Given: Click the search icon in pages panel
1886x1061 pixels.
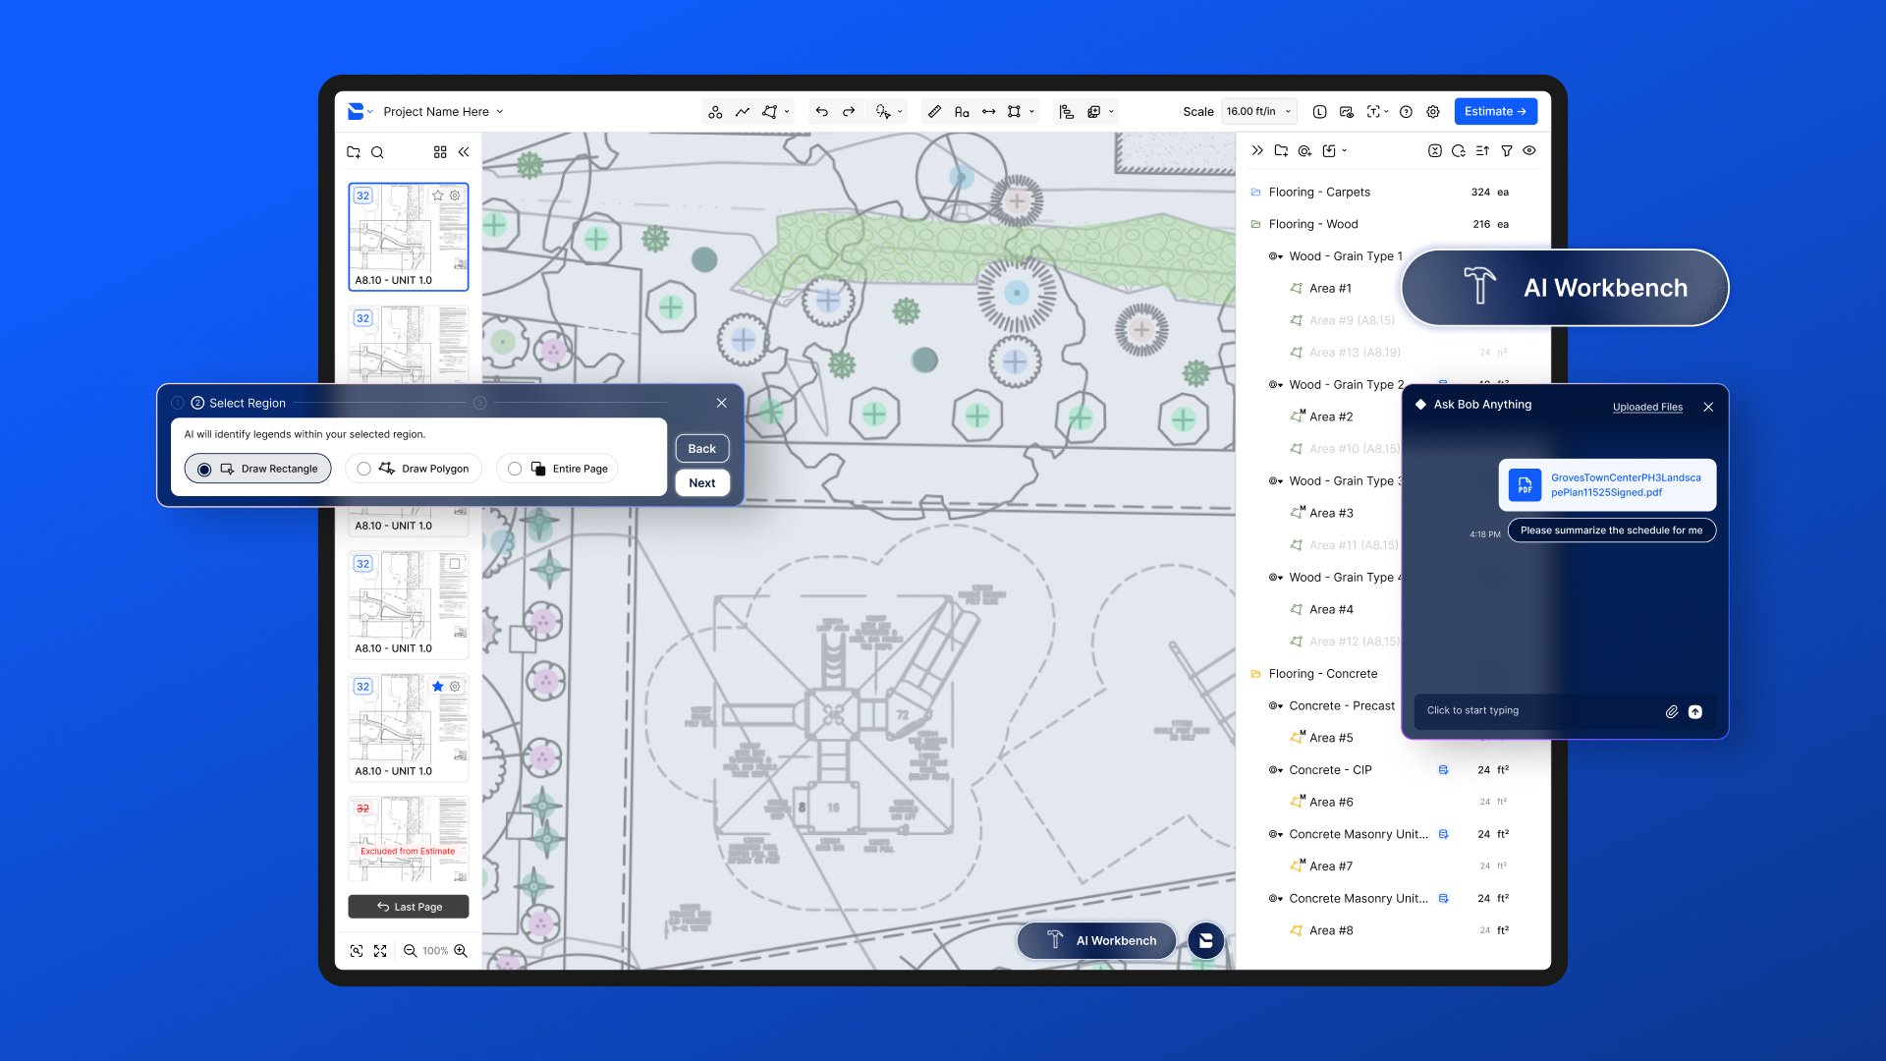Looking at the screenshot, I should [x=377, y=152].
